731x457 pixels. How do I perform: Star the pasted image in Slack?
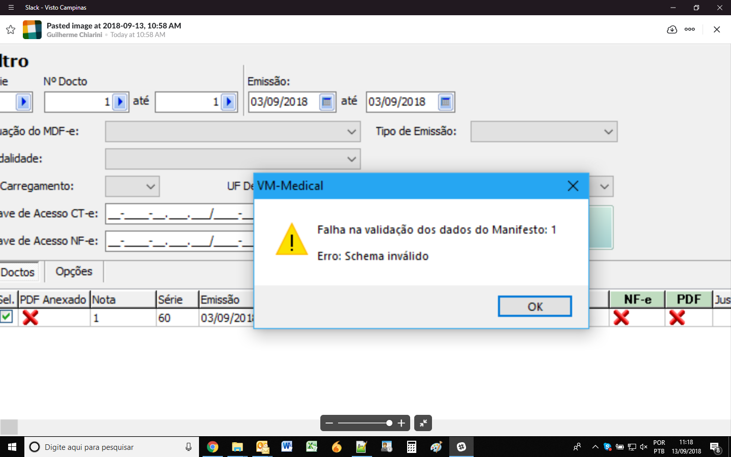(11, 29)
